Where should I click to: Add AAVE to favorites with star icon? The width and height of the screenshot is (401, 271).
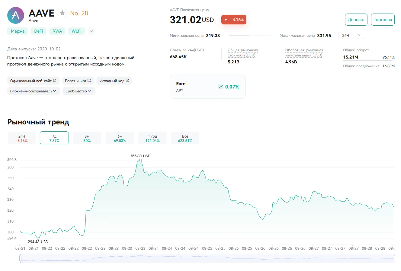(62, 13)
